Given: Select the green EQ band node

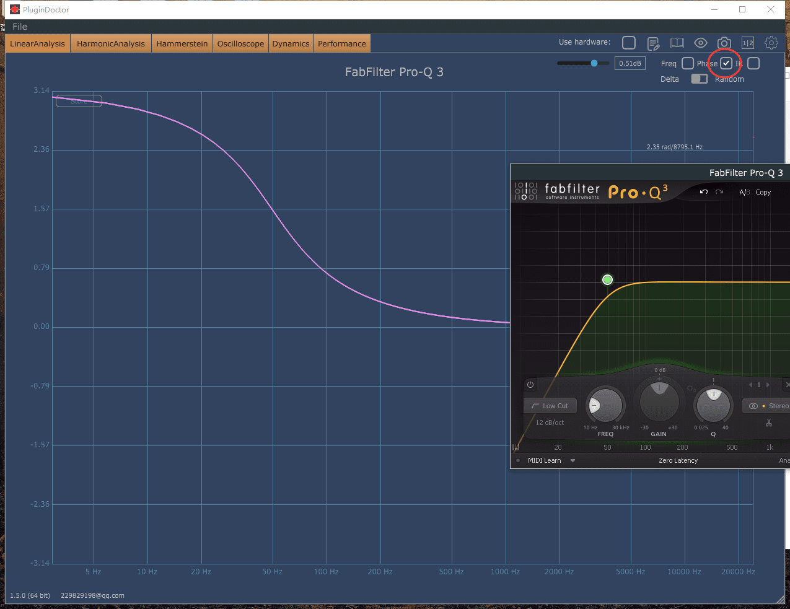Looking at the screenshot, I should pos(607,280).
